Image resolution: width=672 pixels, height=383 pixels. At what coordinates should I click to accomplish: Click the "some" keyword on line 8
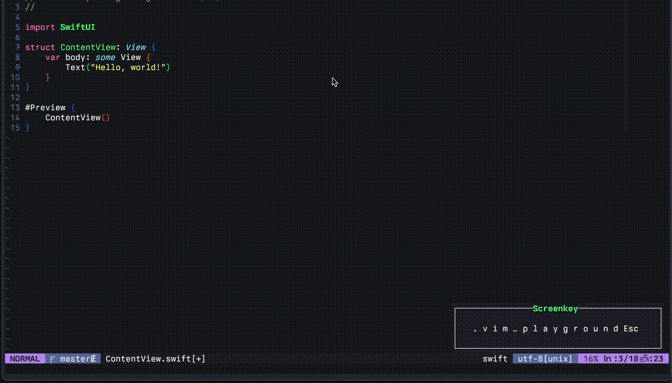tap(105, 57)
